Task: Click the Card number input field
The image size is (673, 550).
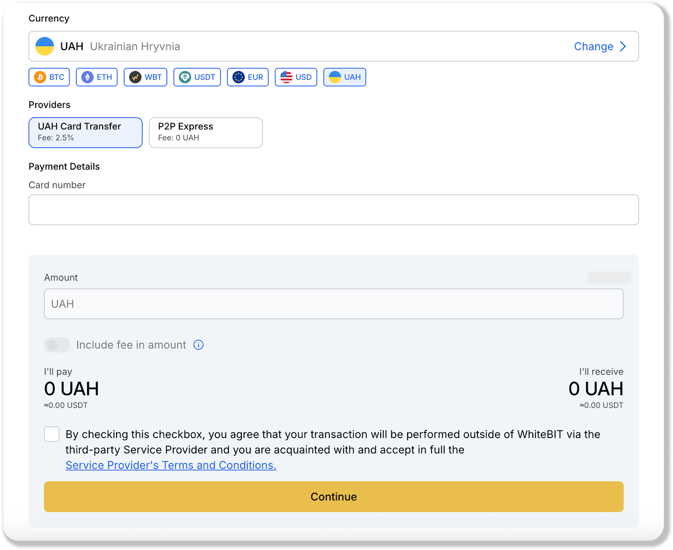Action: point(334,210)
